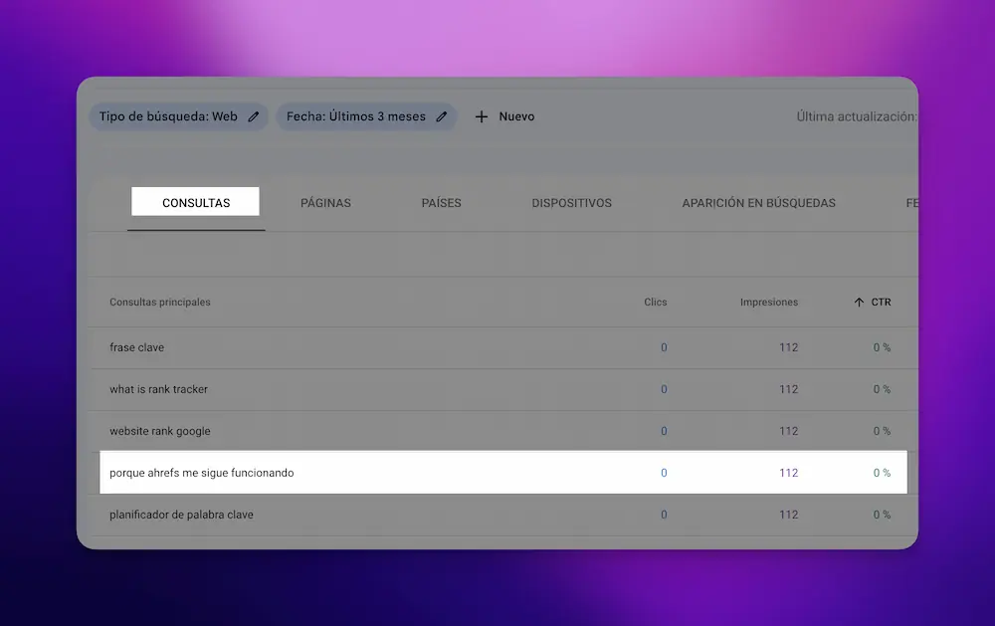995x626 pixels.
Task: Open the Fecha: Últimos 3 meses filter
Action: [355, 116]
